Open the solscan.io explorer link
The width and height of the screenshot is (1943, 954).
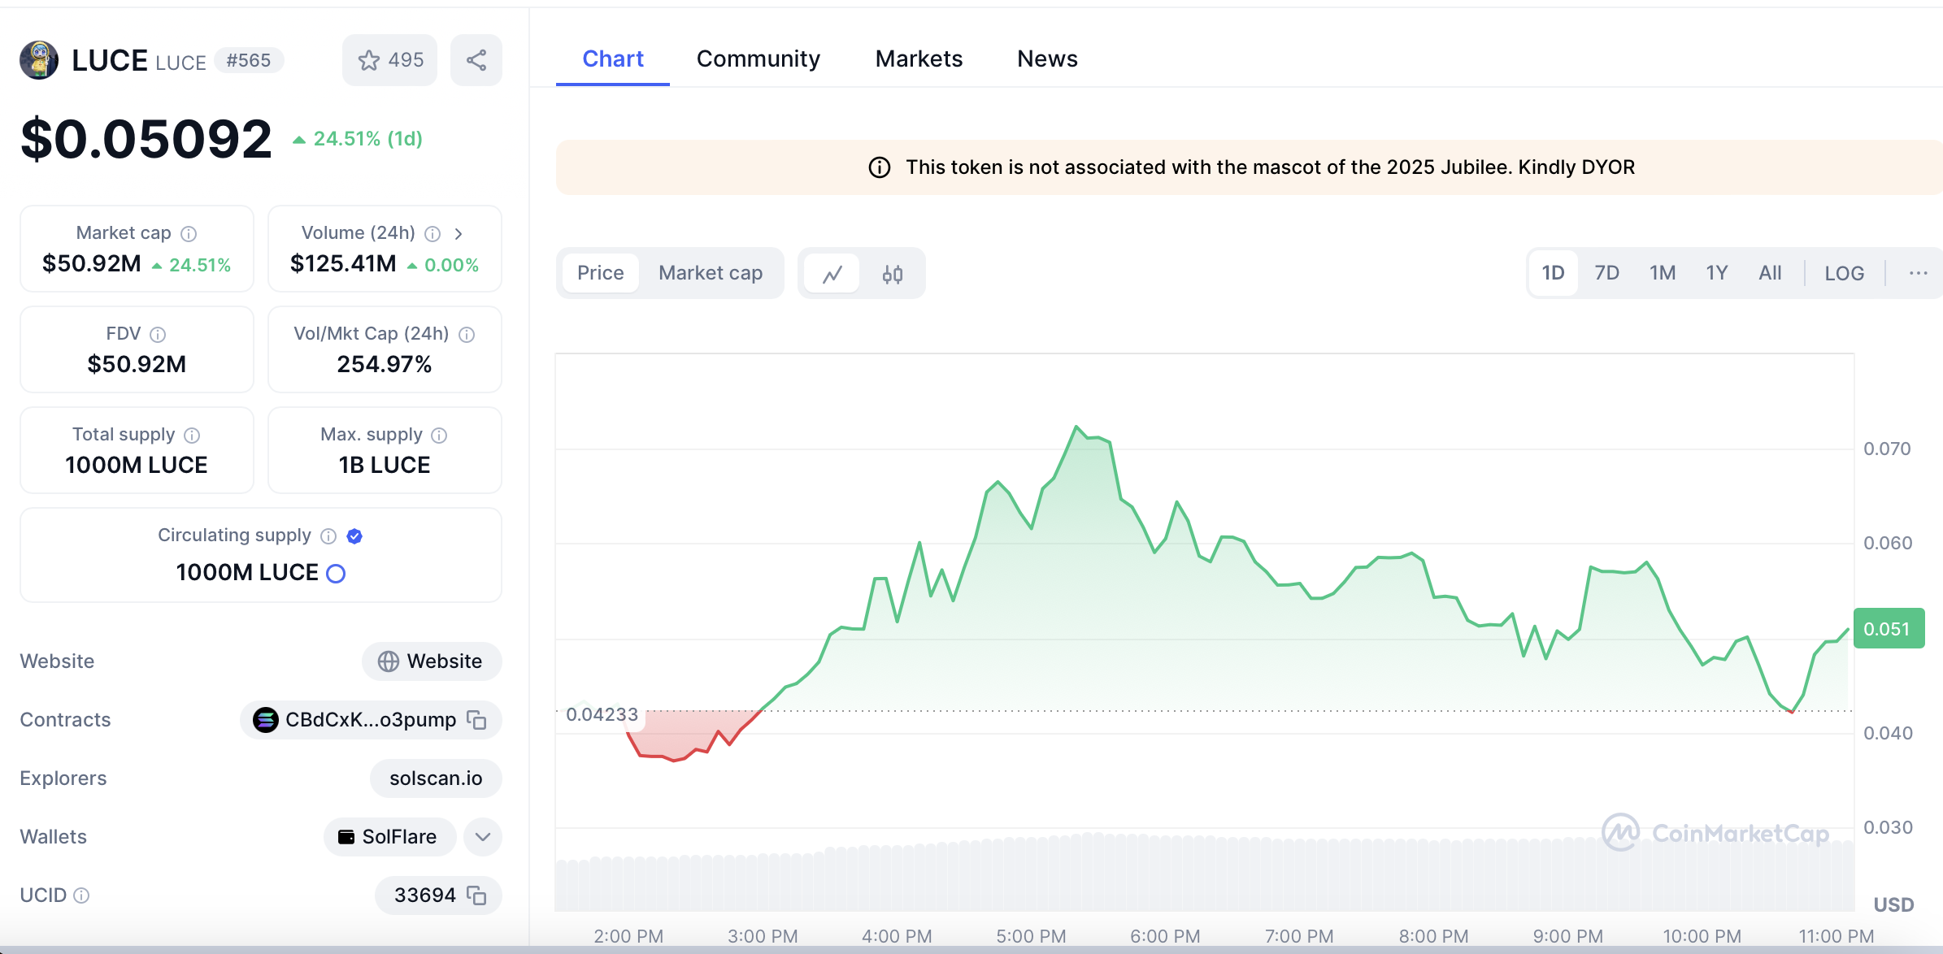click(x=436, y=778)
